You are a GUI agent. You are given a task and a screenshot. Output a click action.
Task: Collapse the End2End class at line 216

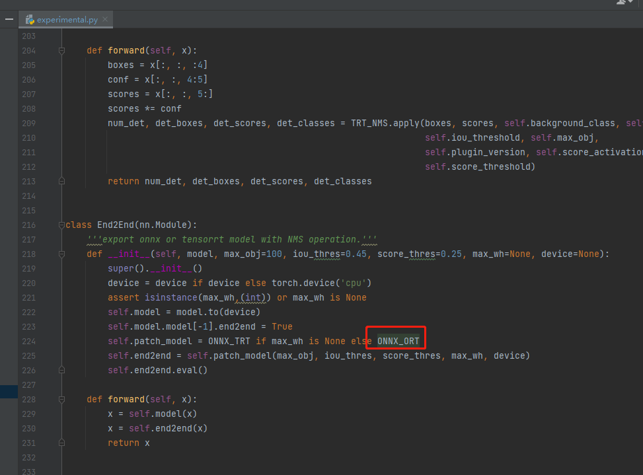(61, 225)
